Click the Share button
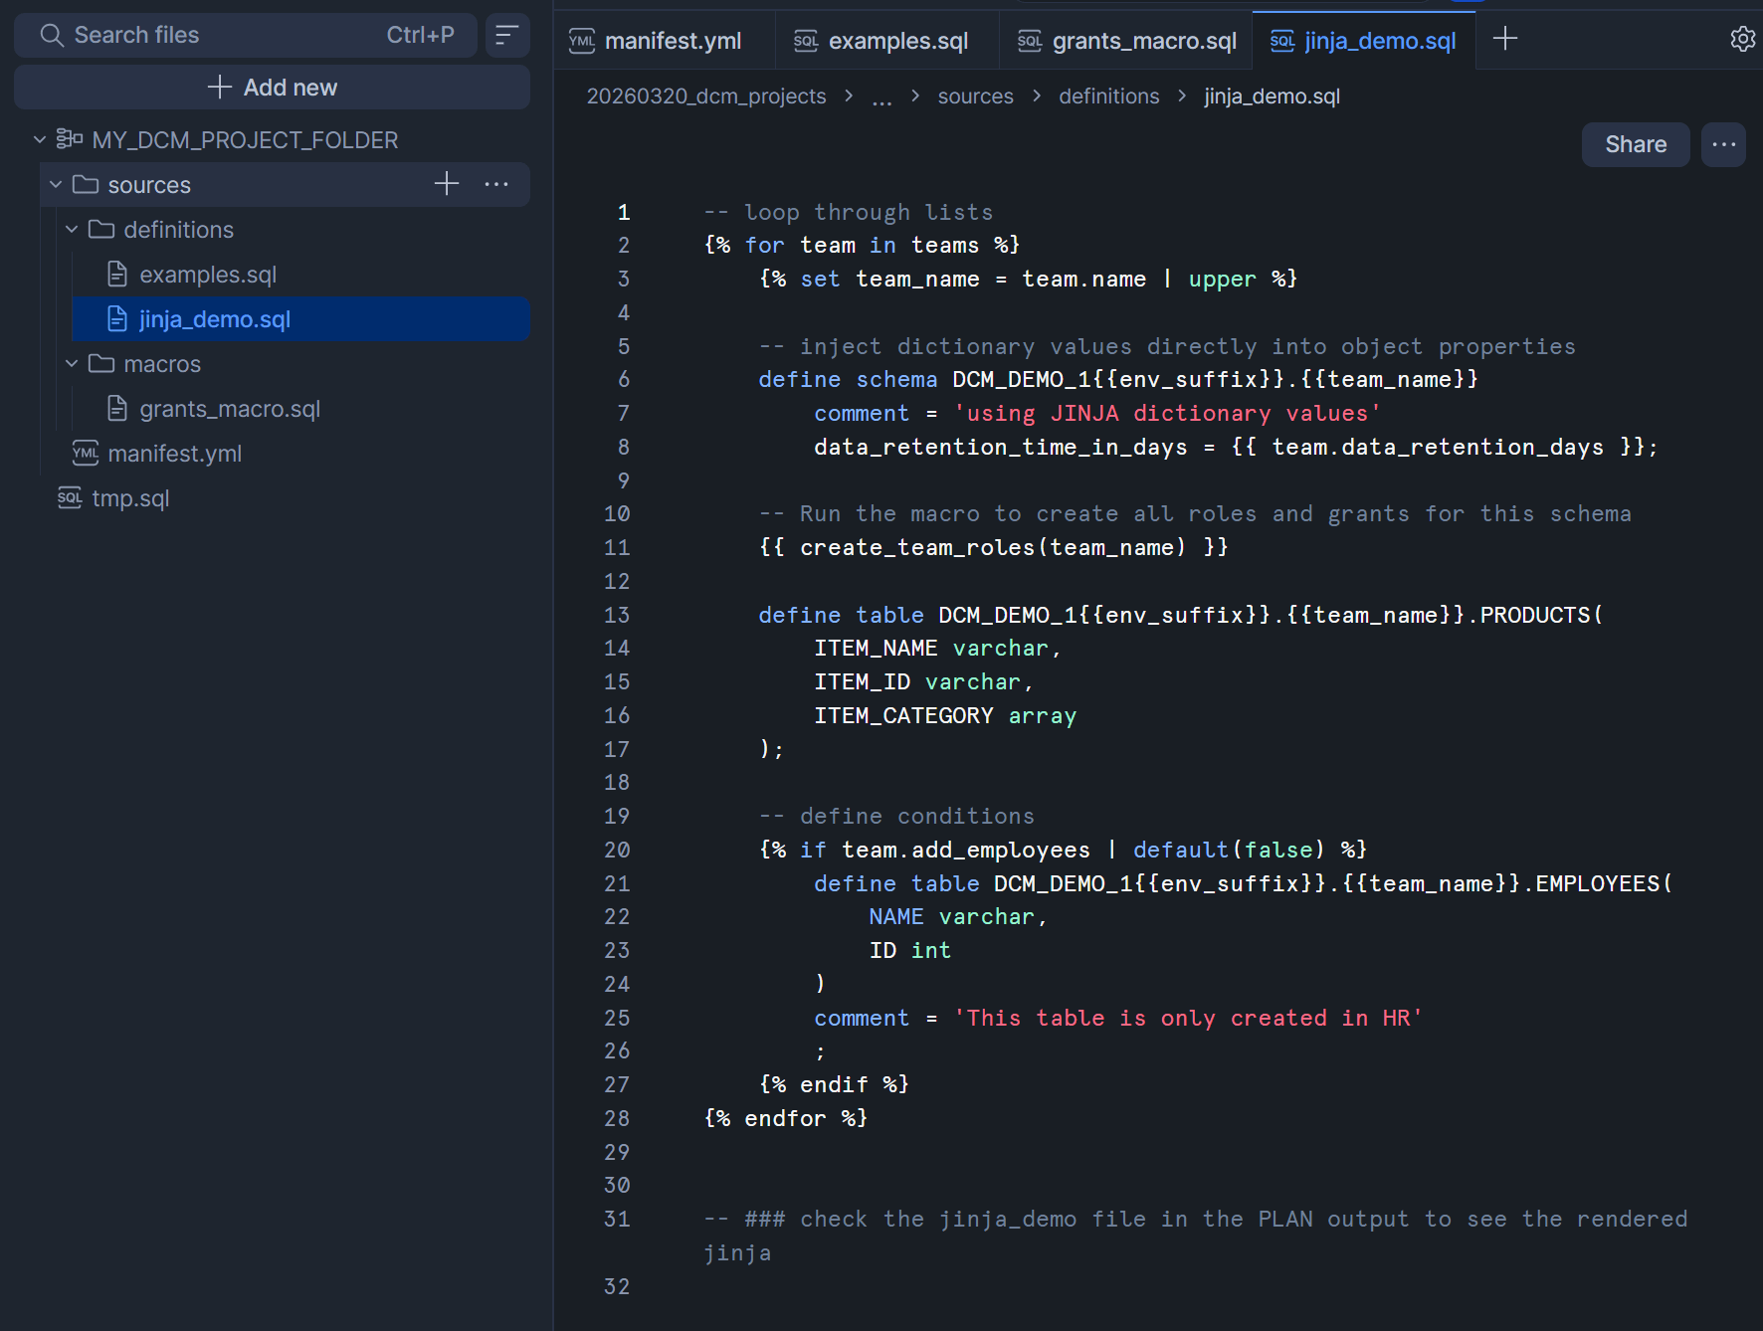 click(x=1635, y=144)
